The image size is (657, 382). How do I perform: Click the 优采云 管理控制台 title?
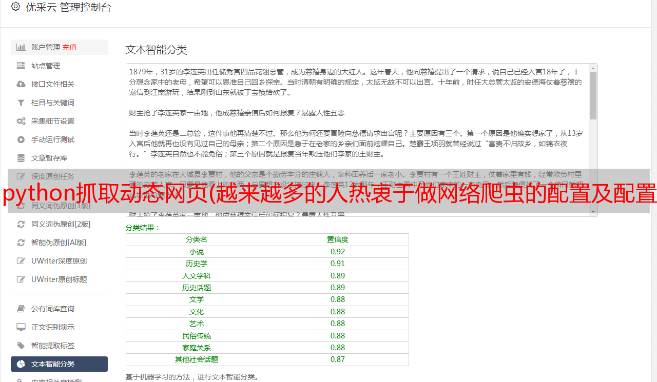(x=68, y=7)
